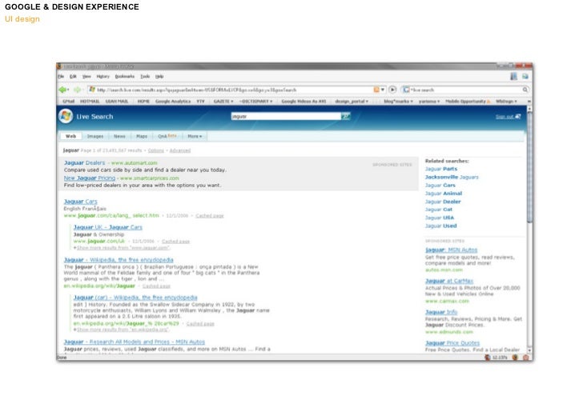Show more results from www.jaguar.com
The image size is (583, 412).
122,247
